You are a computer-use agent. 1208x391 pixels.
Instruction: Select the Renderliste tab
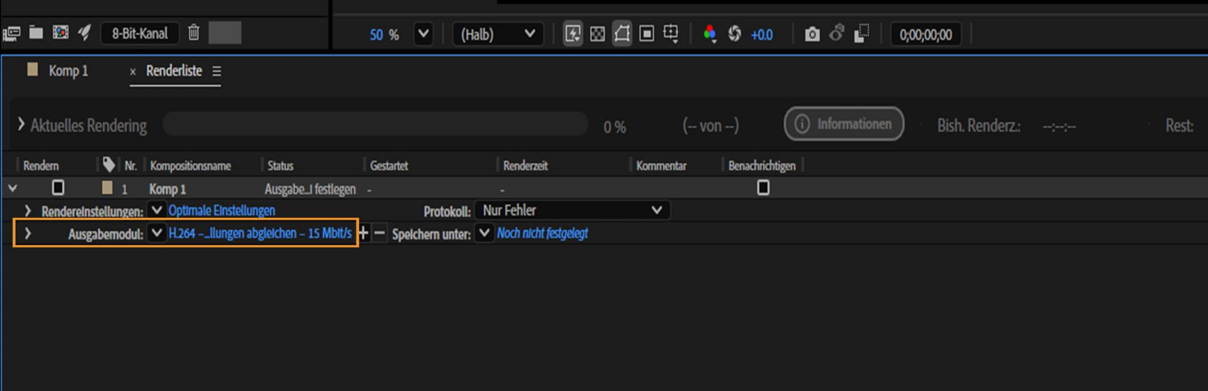pos(174,70)
